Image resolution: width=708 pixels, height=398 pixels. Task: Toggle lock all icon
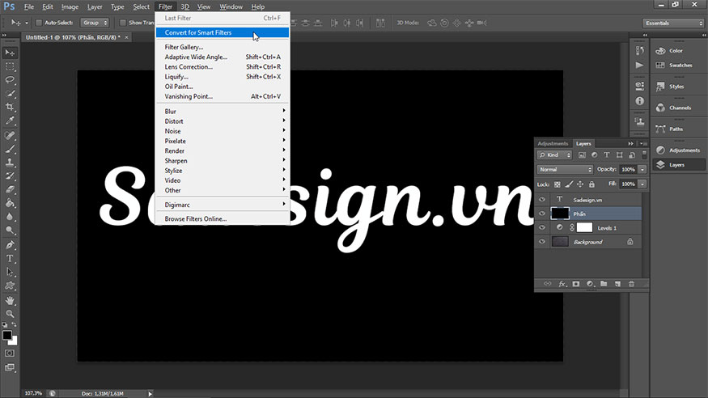(591, 184)
